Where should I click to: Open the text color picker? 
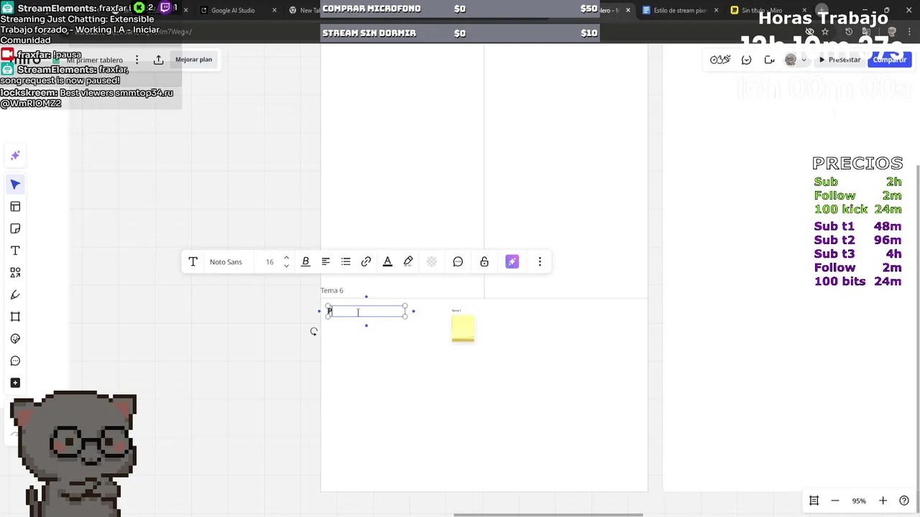pos(387,262)
